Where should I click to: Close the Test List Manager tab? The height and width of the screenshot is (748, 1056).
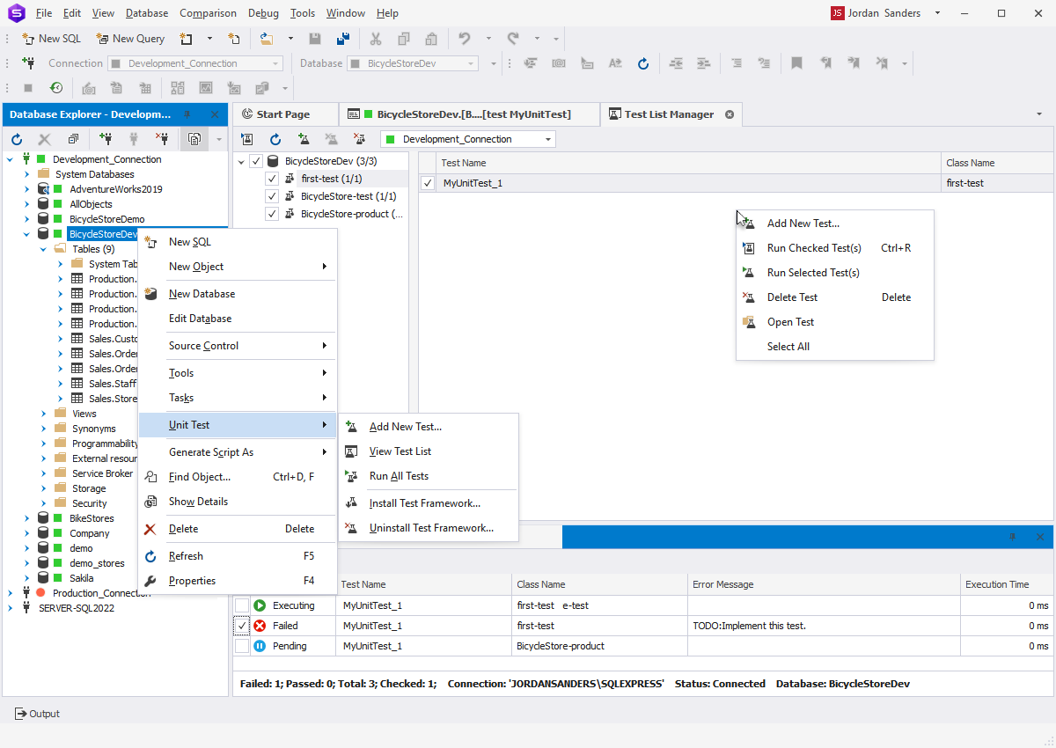pyautogui.click(x=729, y=114)
